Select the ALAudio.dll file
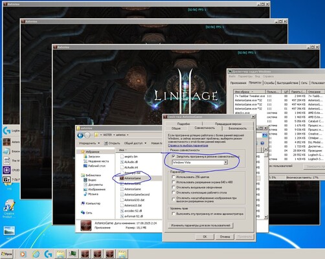325x259 pixels. (131, 162)
